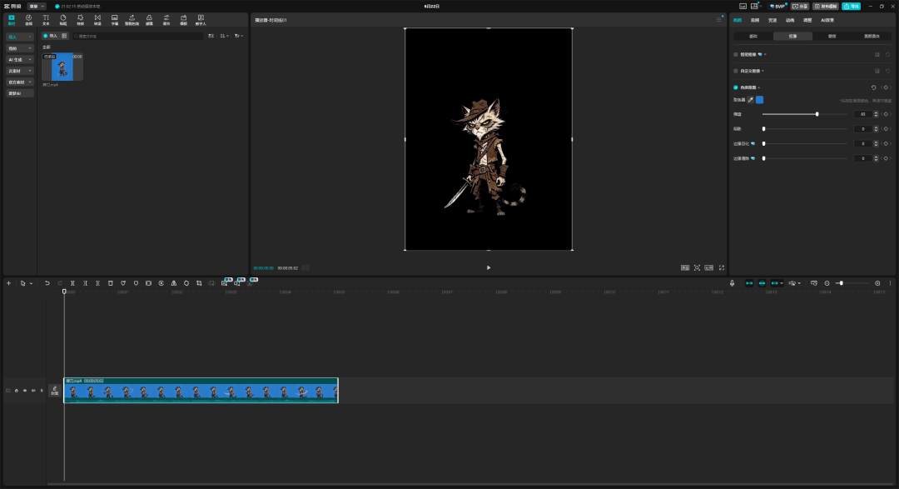Click the crop tool in timeline toolbar
Viewport: 899px width, 489px height.
199,283
